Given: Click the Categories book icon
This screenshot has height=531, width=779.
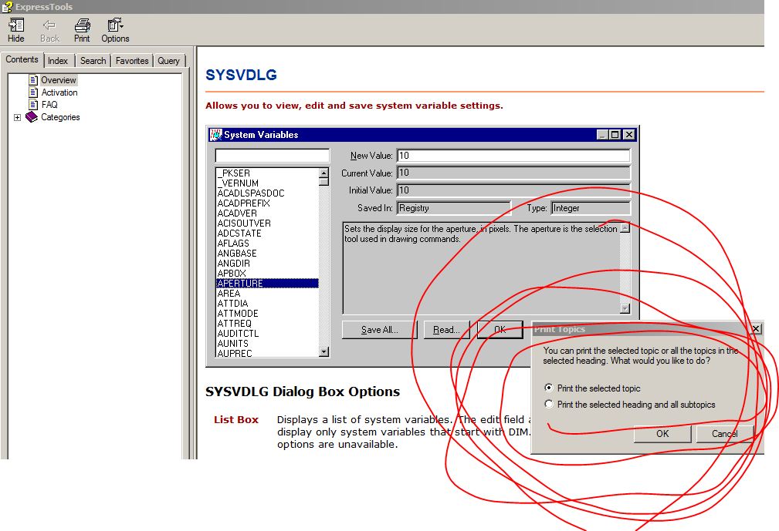Looking at the screenshot, I should (32, 117).
